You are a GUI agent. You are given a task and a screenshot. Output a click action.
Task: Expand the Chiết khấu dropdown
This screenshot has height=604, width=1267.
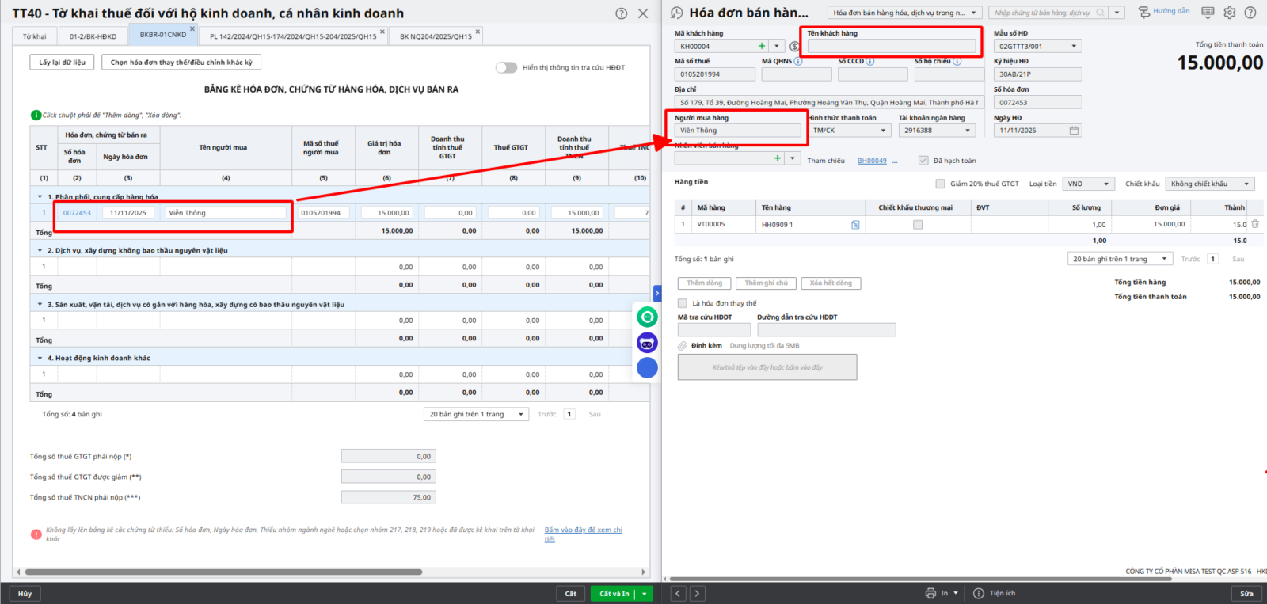click(1246, 184)
